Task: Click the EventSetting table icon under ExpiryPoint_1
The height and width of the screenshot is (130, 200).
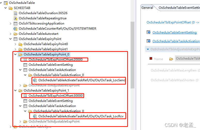Action: pos(25,101)
